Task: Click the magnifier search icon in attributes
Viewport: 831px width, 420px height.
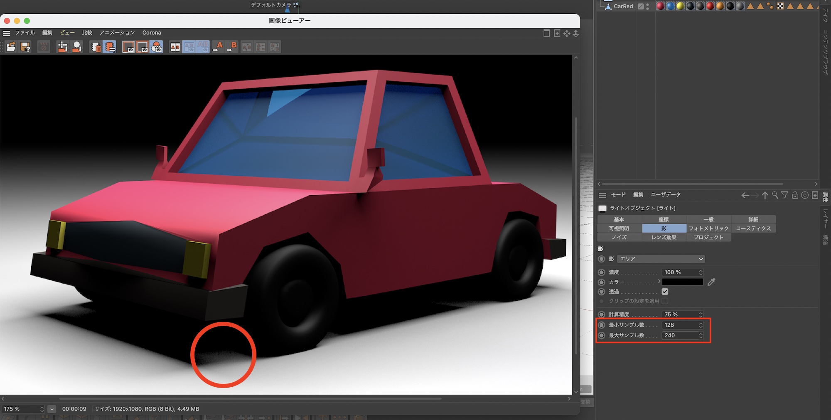Action: [775, 195]
